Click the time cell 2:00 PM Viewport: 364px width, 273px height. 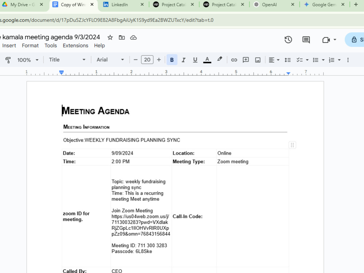(x=120, y=162)
